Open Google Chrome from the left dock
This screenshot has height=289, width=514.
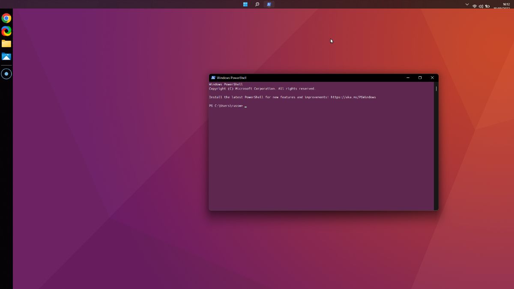point(6,18)
